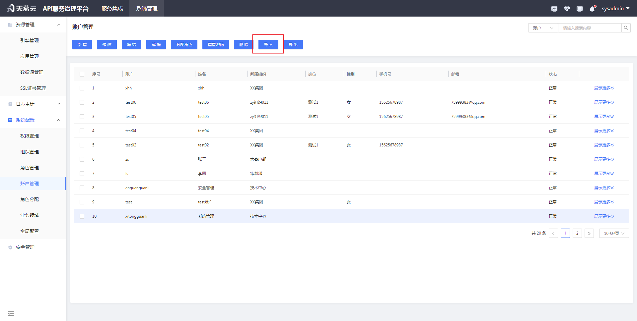The height and width of the screenshot is (321, 637).
Task: Click the search magnifier icon
Action: 626,27
